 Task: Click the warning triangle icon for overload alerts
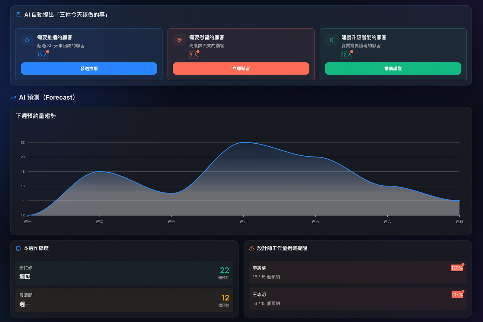[252, 248]
